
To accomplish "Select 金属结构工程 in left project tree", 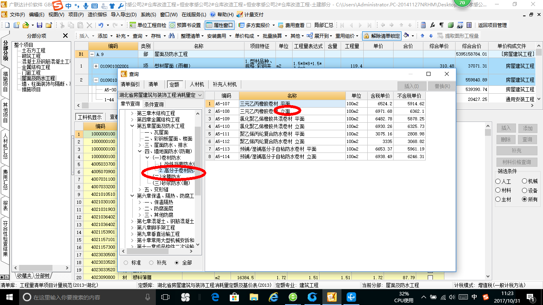I will pos(36,67).
